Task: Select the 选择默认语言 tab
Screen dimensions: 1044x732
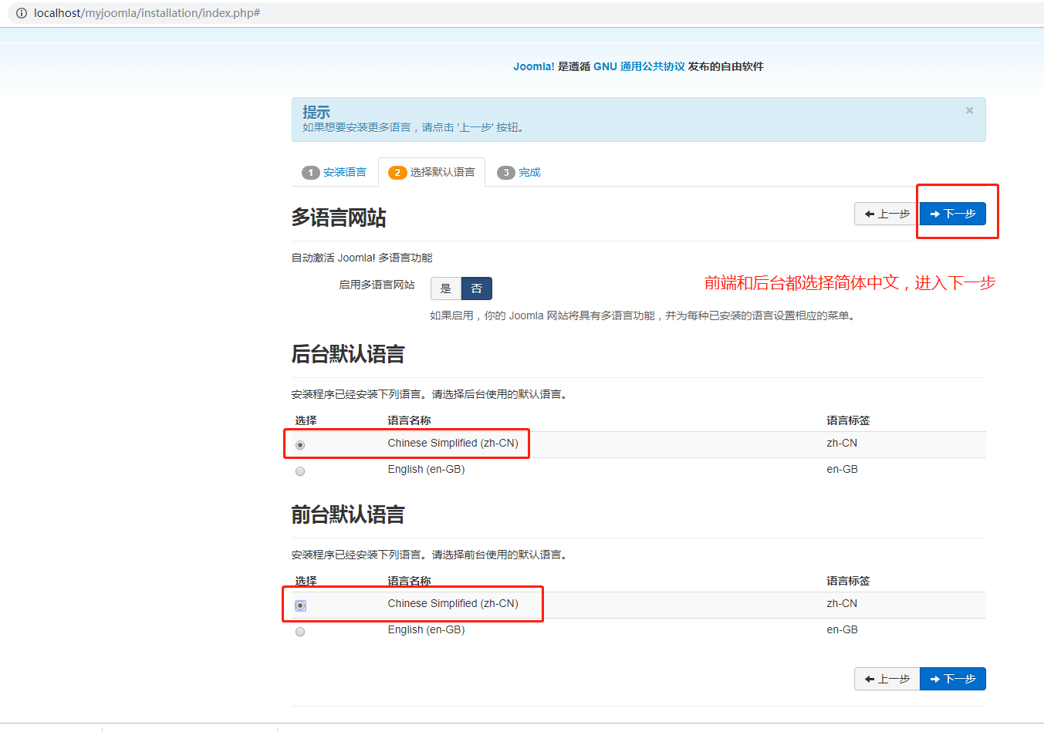Action: coord(431,172)
